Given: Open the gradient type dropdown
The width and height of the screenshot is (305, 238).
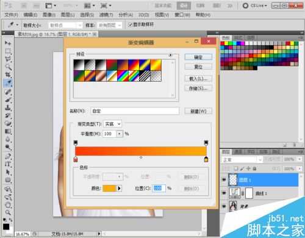Looking at the screenshot, I should pyautogui.click(x=112, y=124).
